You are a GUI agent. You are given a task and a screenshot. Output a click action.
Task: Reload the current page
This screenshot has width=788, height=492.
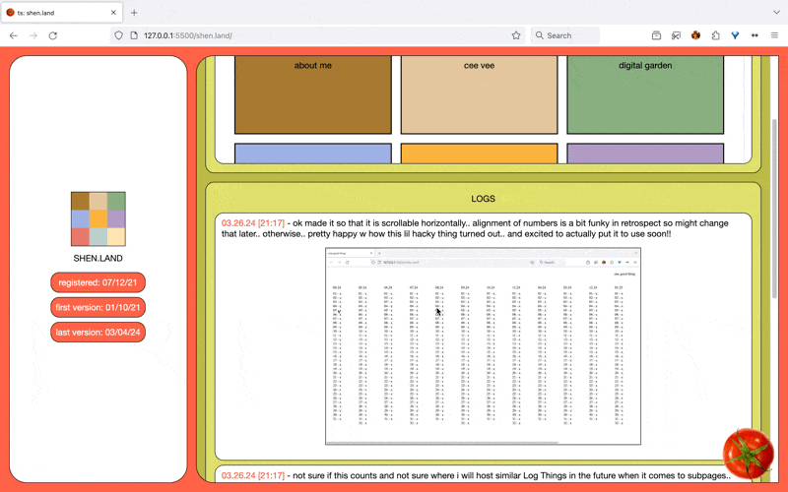pyautogui.click(x=52, y=35)
